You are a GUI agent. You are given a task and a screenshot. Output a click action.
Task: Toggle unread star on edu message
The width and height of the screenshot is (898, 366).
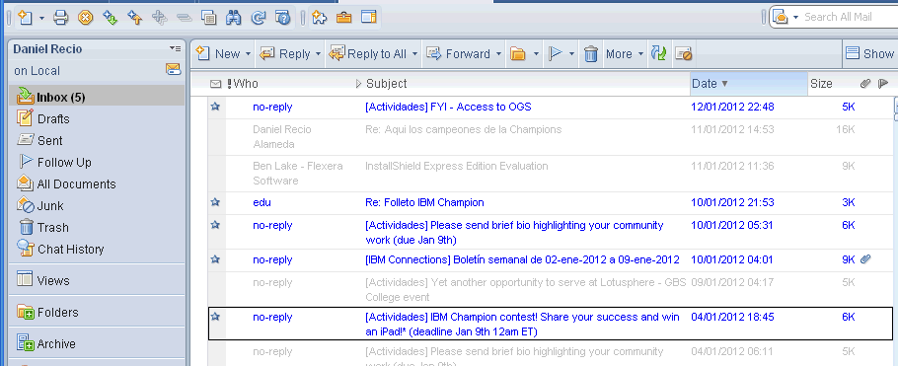point(215,201)
